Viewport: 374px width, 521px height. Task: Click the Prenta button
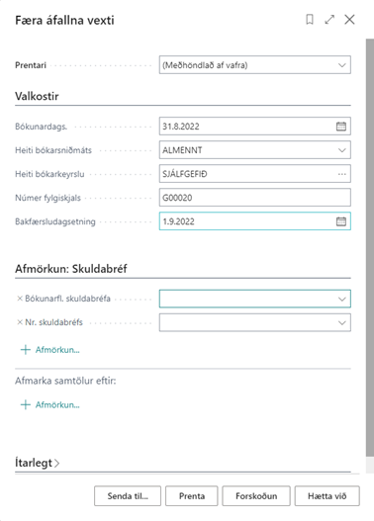coord(192,496)
